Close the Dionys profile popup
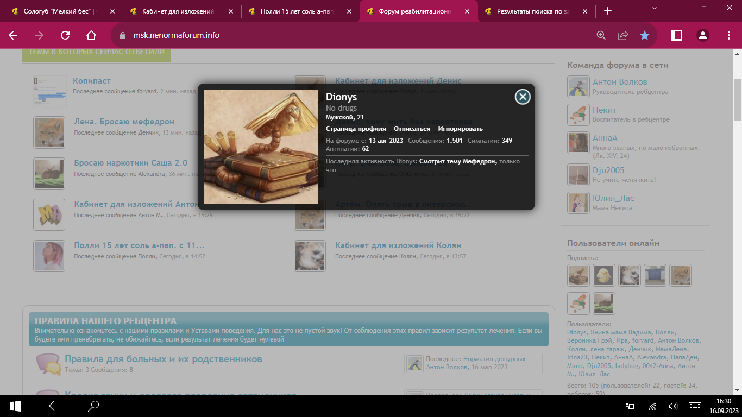 click(523, 97)
